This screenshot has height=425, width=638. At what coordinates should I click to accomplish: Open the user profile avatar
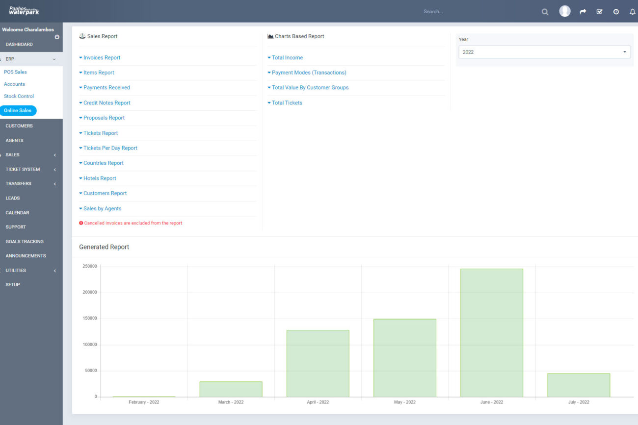coord(565,11)
